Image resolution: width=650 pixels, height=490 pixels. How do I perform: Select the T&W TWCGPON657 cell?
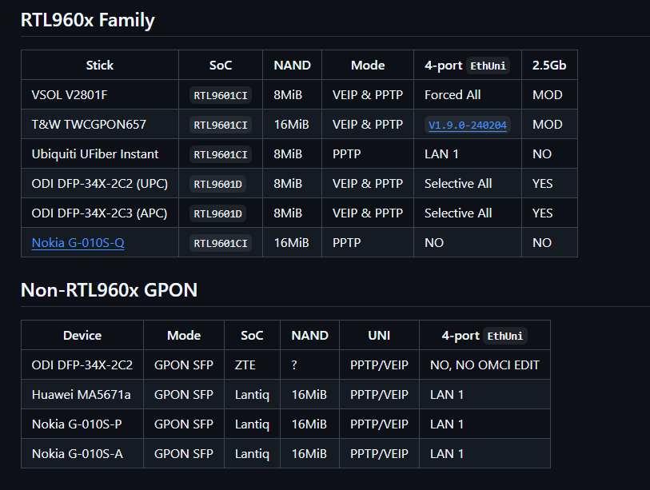pos(100,124)
